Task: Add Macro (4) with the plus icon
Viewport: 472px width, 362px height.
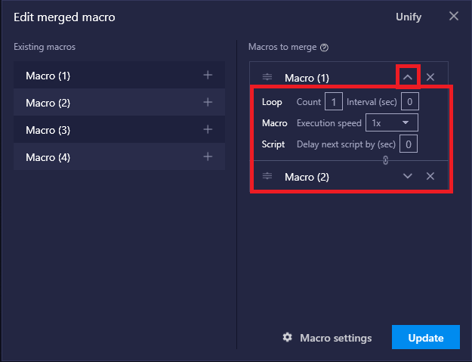Action: [208, 156]
